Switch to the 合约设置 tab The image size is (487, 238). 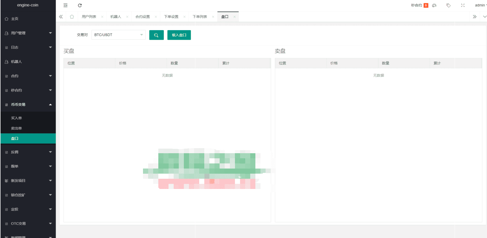[142, 17]
